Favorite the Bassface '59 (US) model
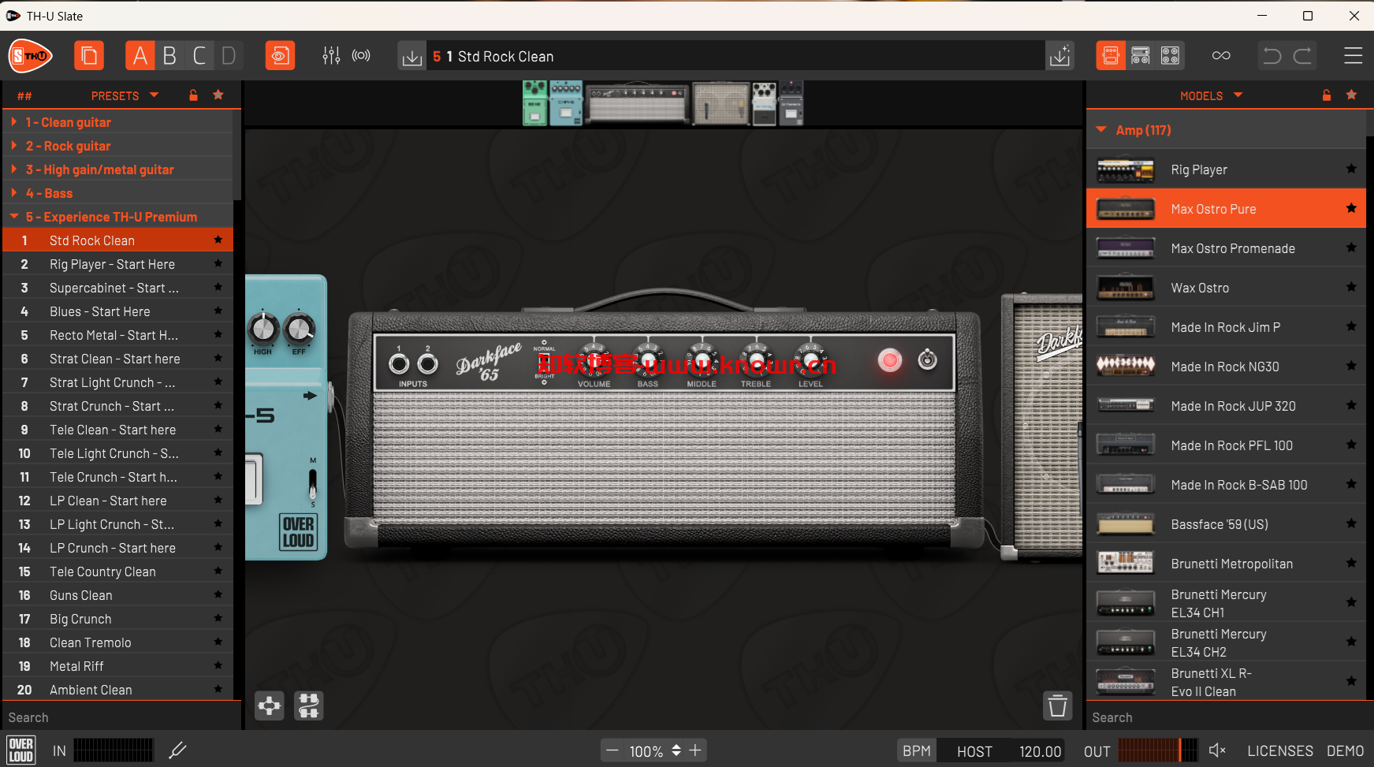The width and height of the screenshot is (1374, 767). (1351, 523)
